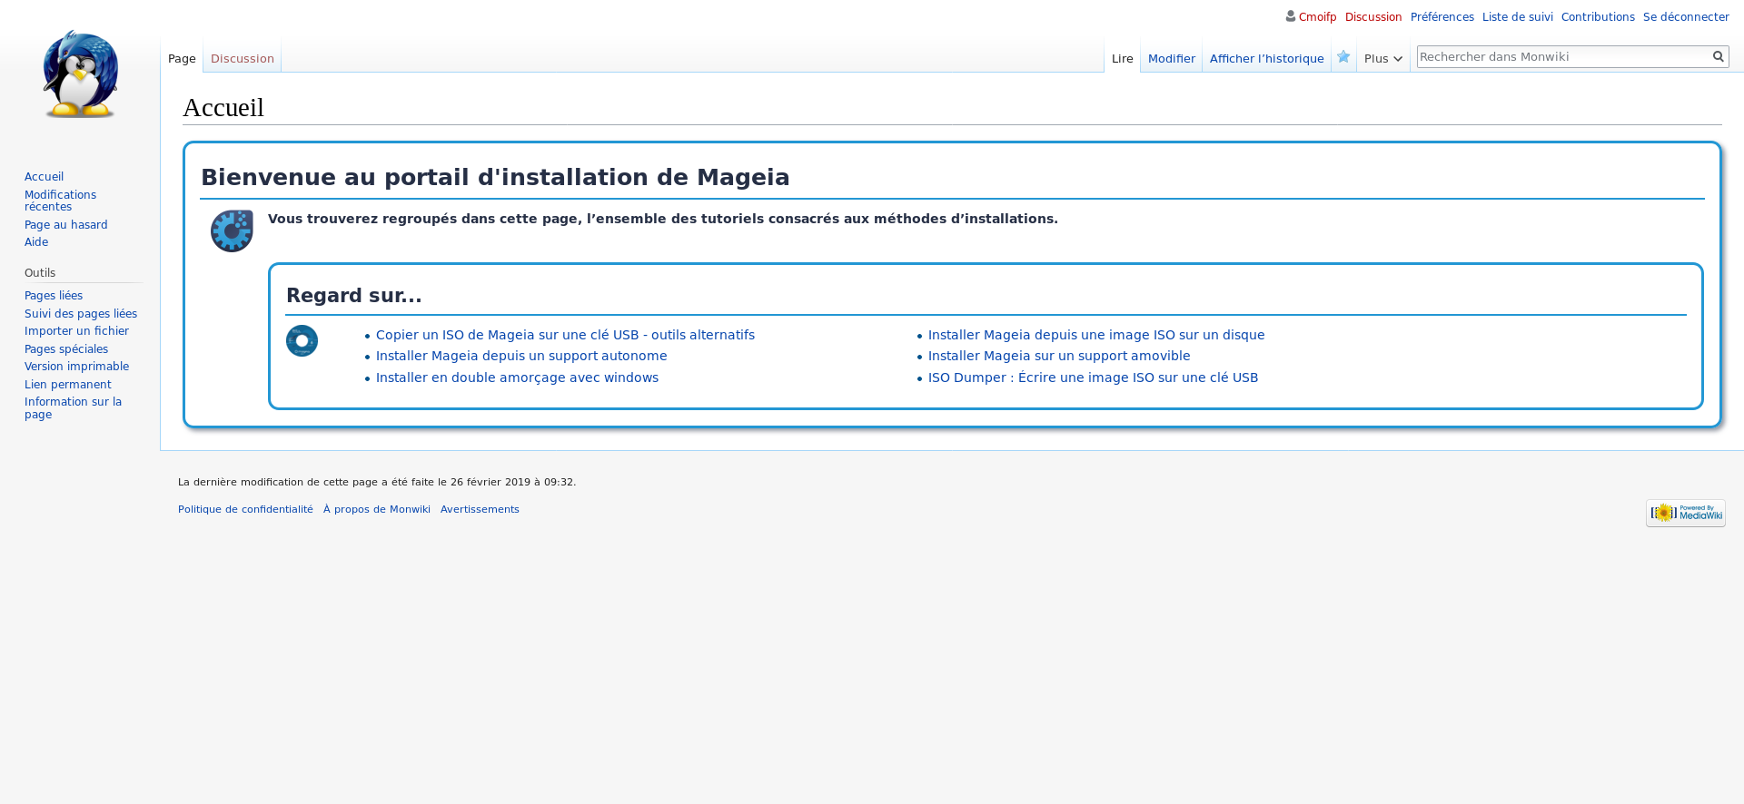Open the Aide sidebar link
Image resolution: width=1744 pixels, height=804 pixels.
click(x=36, y=242)
